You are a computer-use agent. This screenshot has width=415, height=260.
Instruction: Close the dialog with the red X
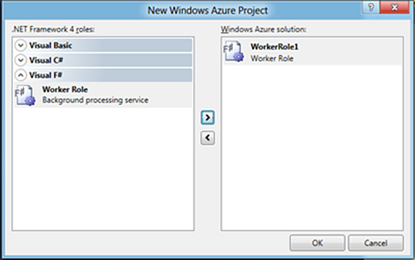pyautogui.click(x=394, y=7)
